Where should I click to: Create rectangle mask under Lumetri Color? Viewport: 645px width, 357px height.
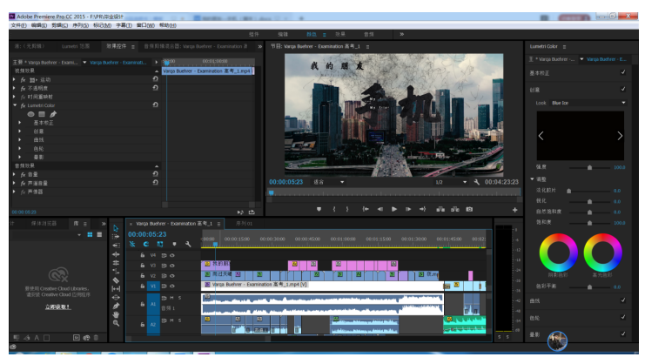pyautogui.click(x=42, y=114)
